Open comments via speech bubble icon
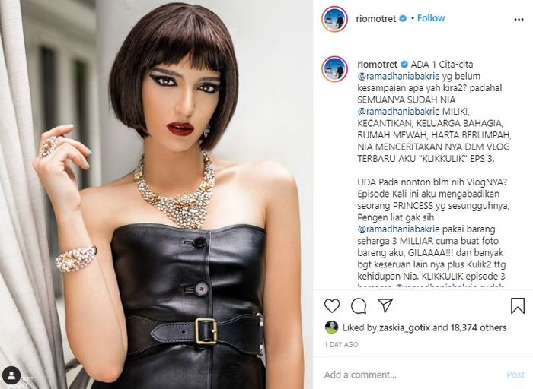The height and width of the screenshot is (389, 533). click(359, 306)
